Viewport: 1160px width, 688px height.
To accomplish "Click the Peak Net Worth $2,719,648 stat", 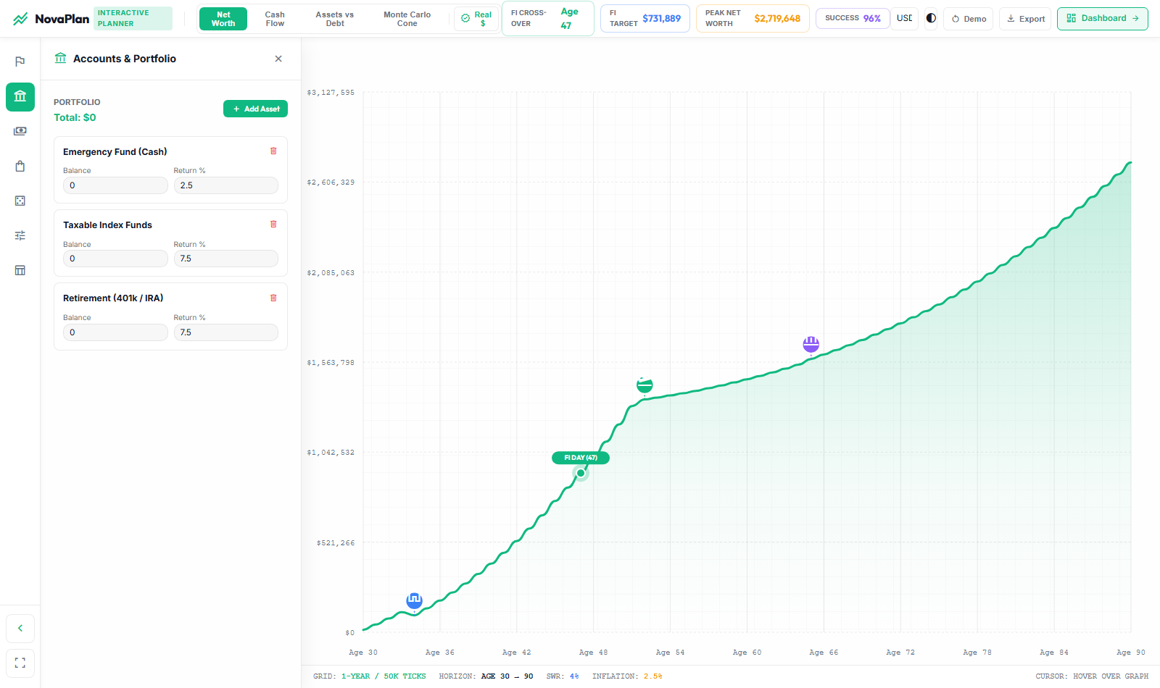I will pos(753,19).
